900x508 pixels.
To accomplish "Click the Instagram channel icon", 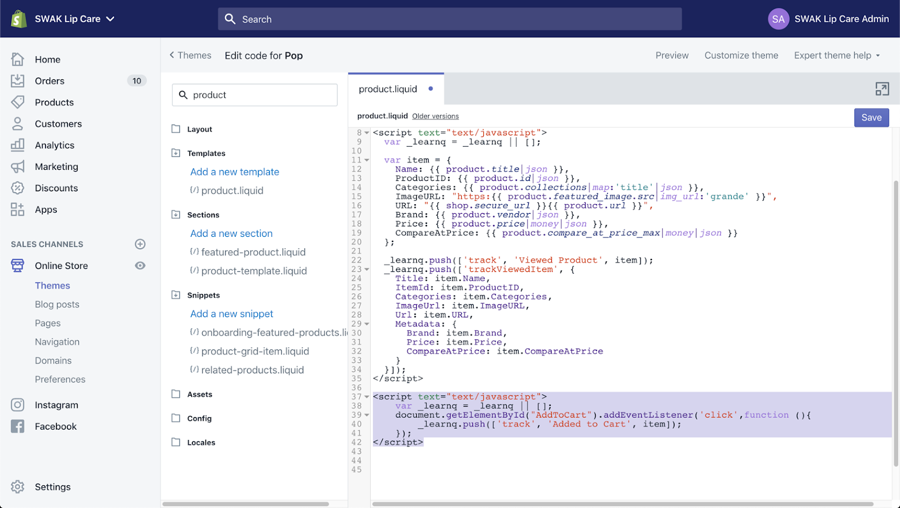I will [x=17, y=405].
